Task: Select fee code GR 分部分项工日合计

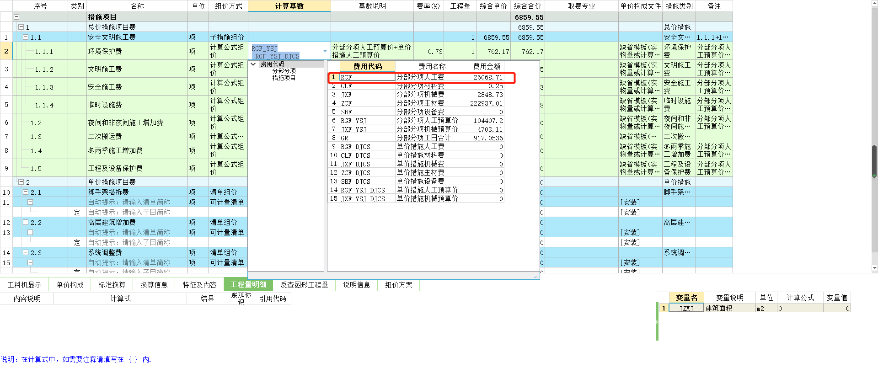Action: point(416,138)
